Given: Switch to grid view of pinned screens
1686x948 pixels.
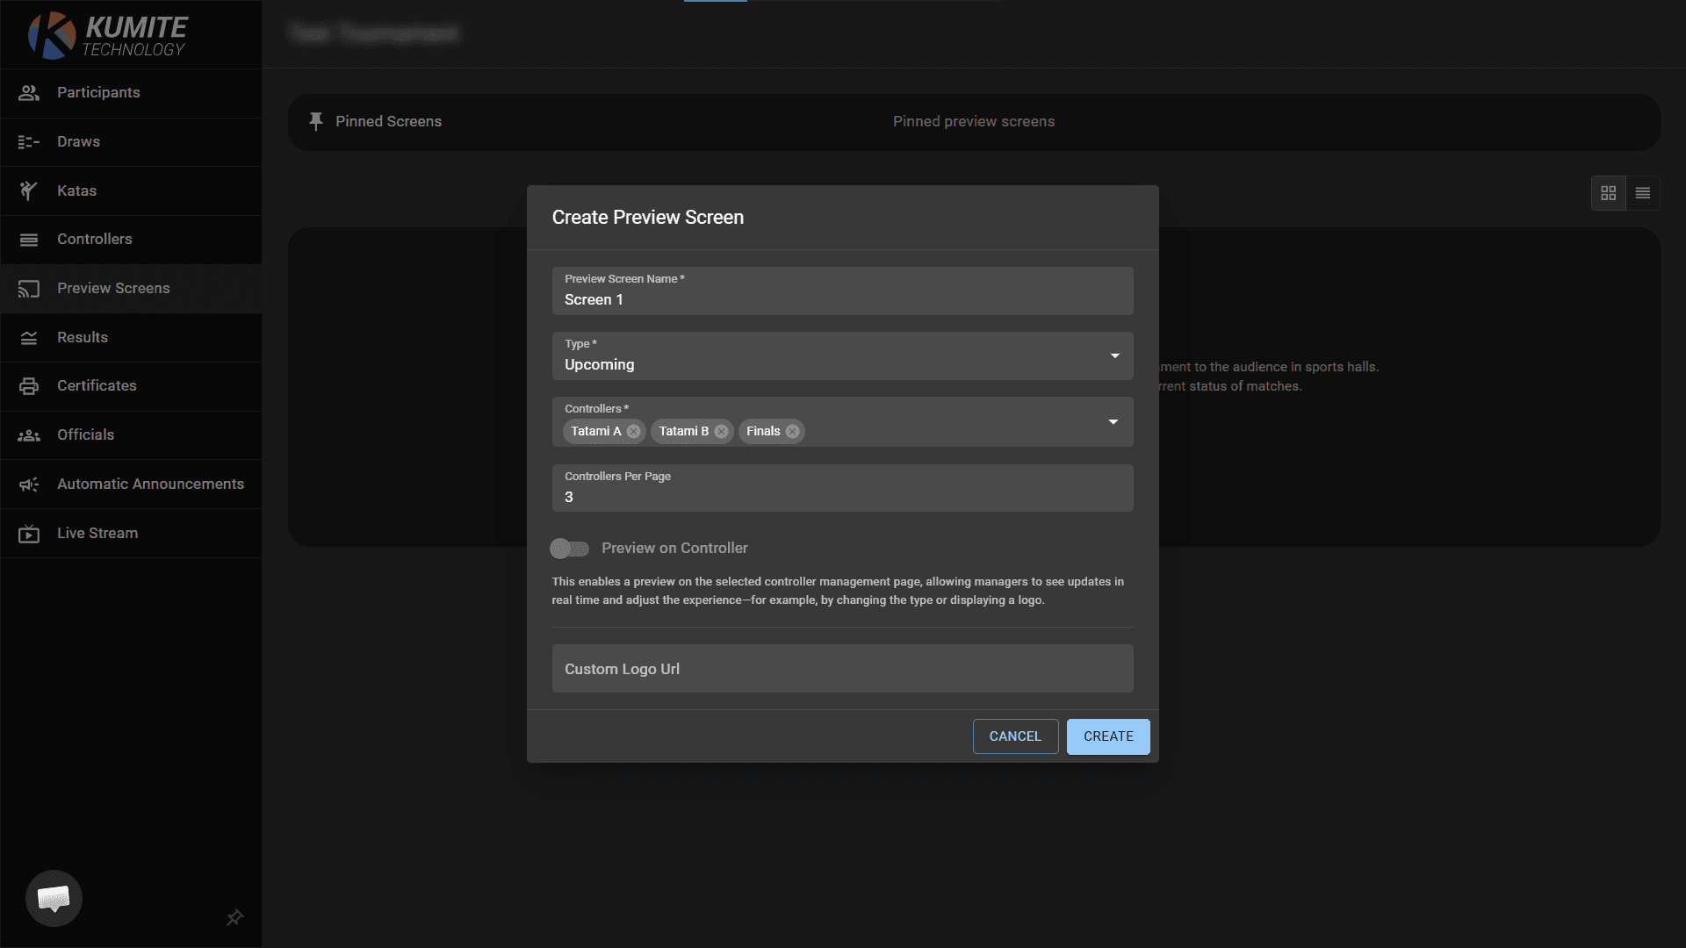Looking at the screenshot, I should point(1609,192).
